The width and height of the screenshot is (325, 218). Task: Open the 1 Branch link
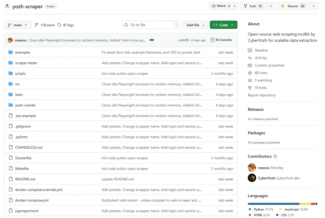click(45, 25)
